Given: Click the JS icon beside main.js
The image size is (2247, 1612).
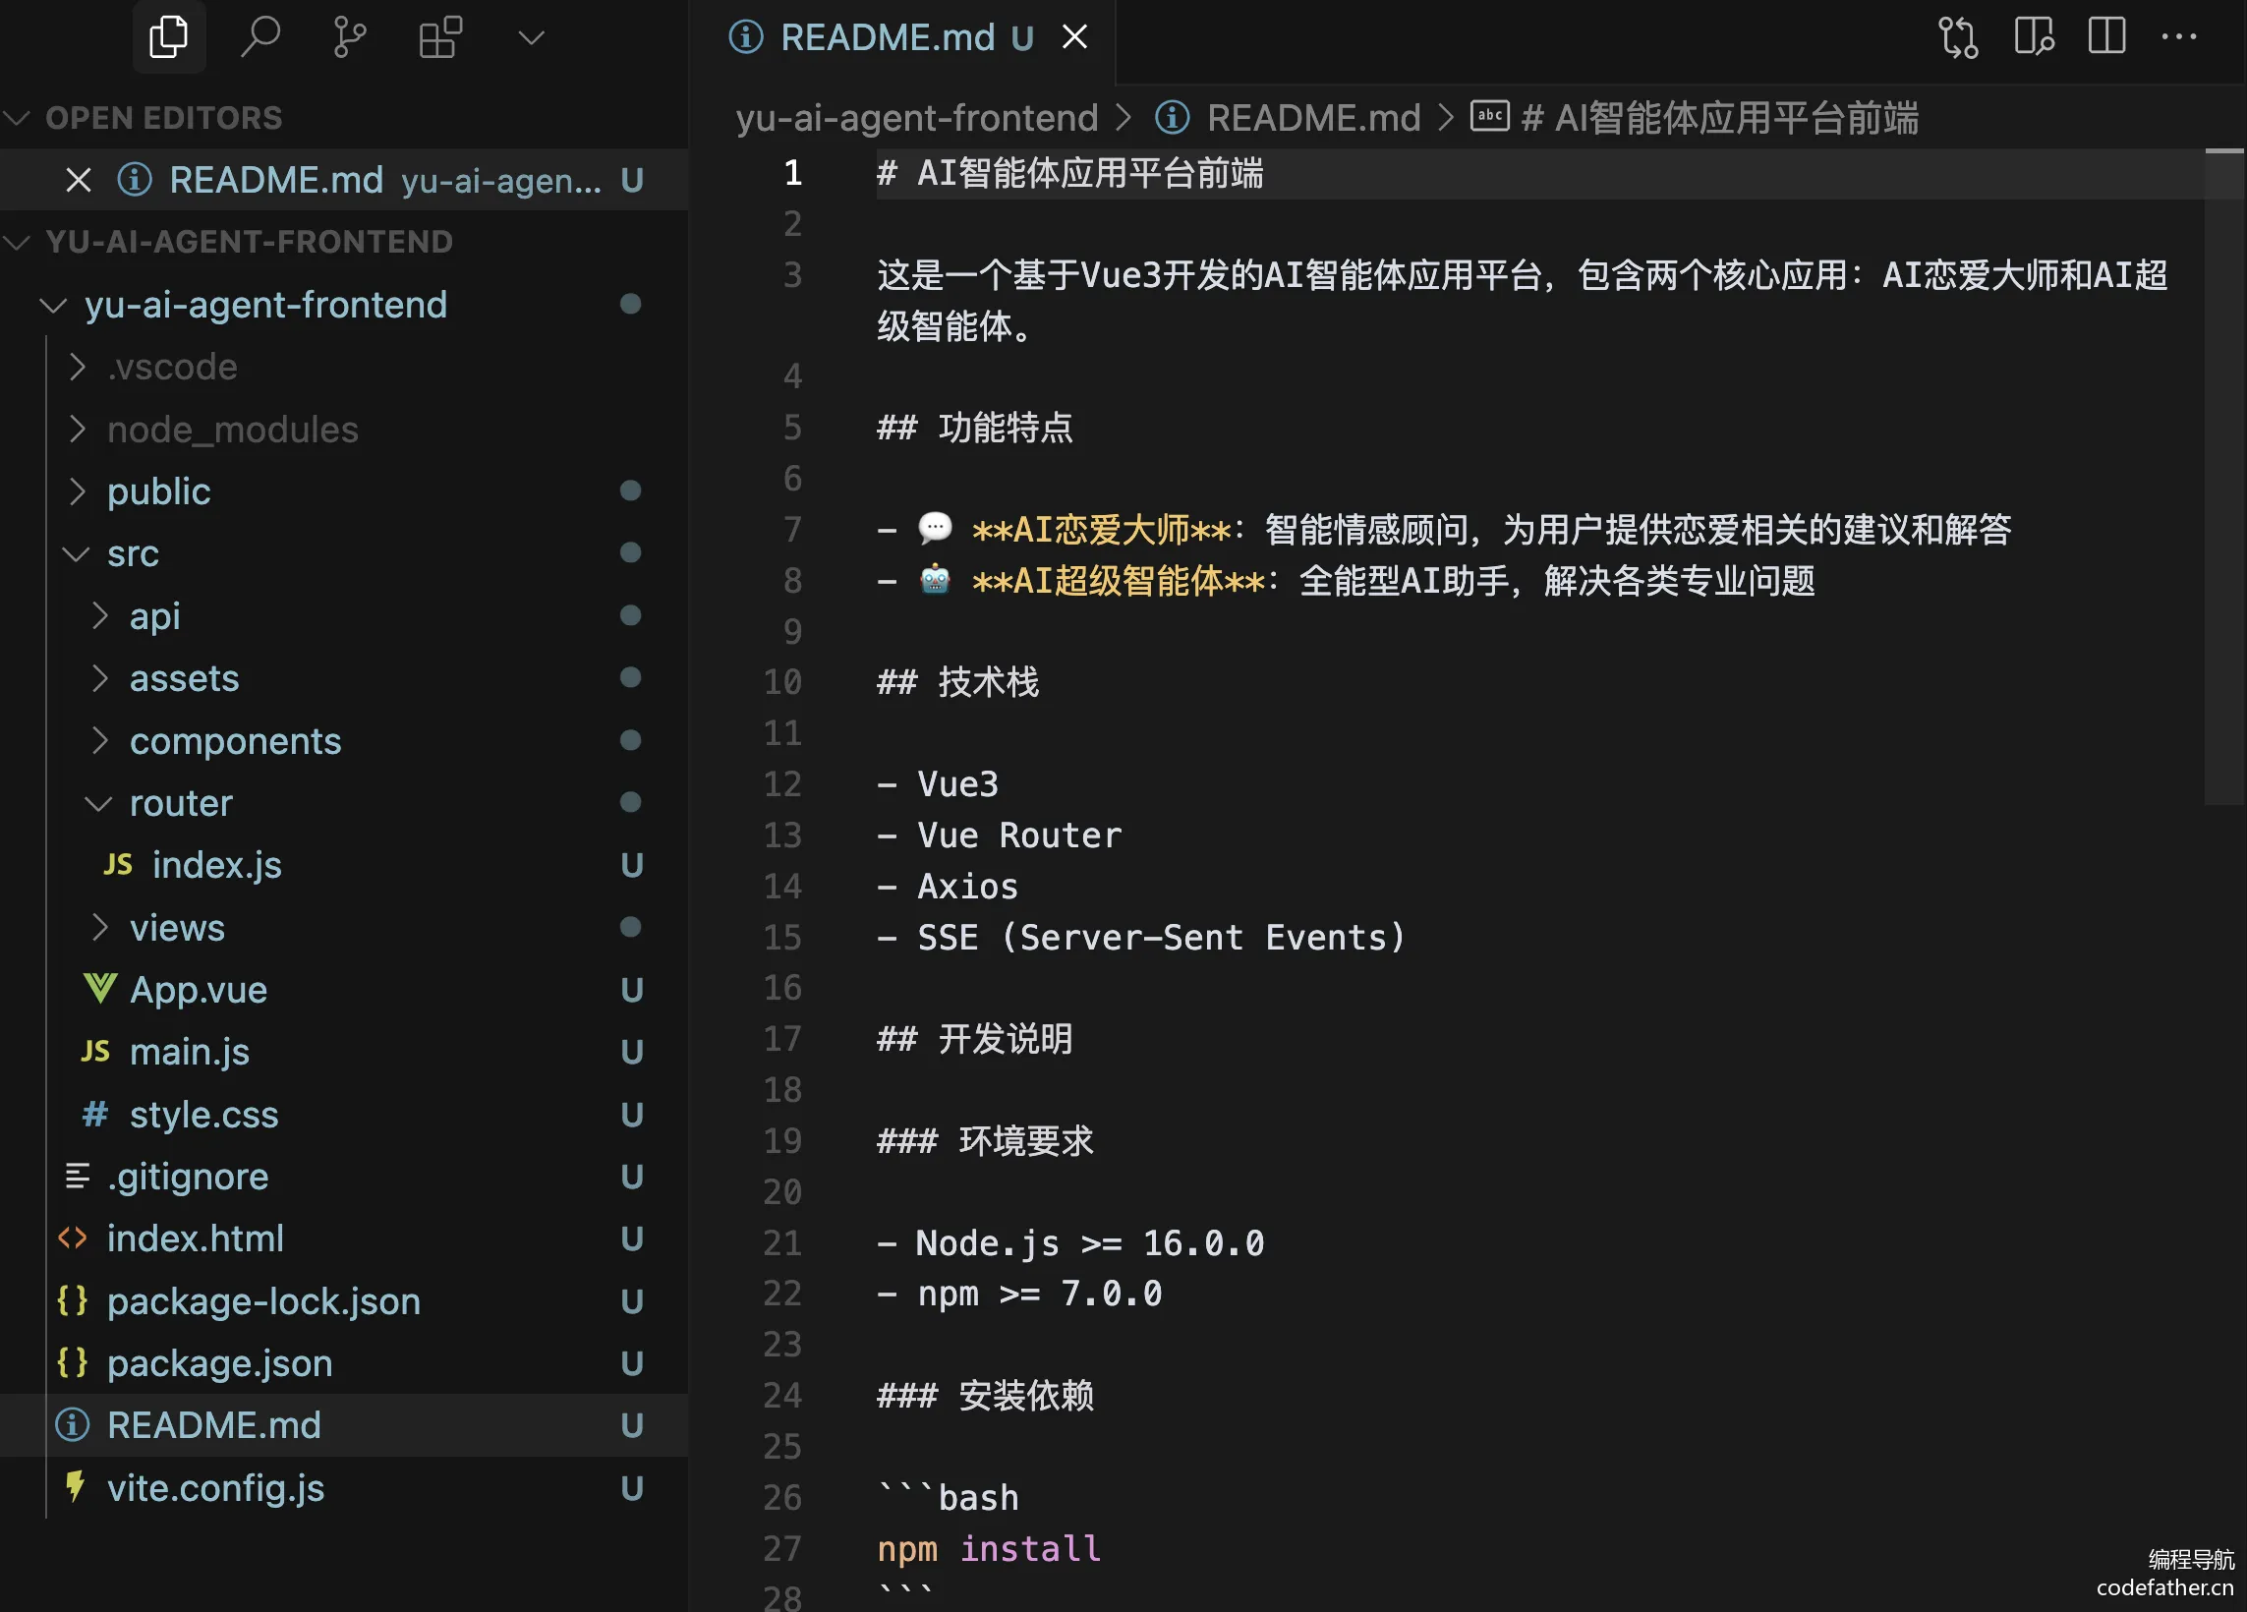Looking at the screenshot, I should pyautogui.click(x=95, y=1051).
